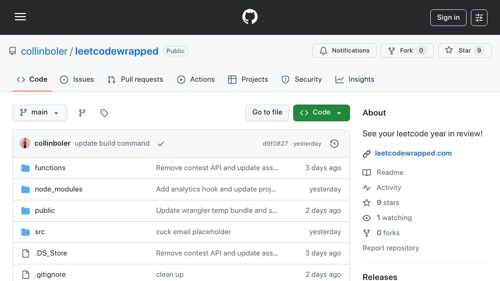Open functions row 'Remove contest API' commit message
The image size is (500, 281).
[x=217, y=168]
